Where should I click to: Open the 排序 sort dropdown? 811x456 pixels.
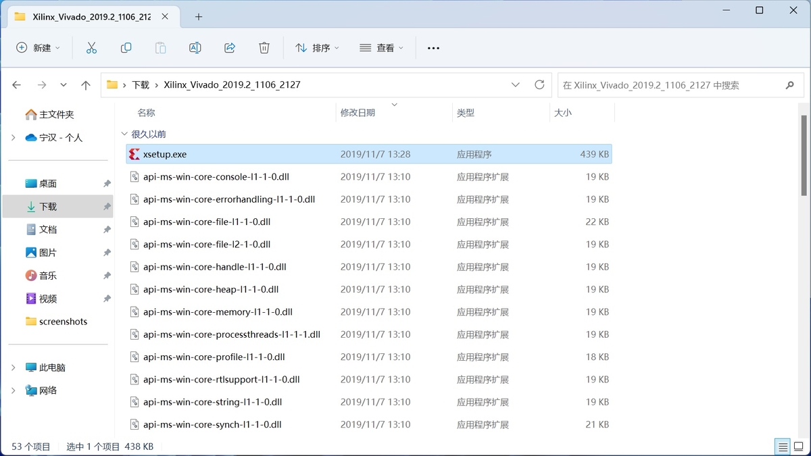pyautogui.click(x=317, y=48)
